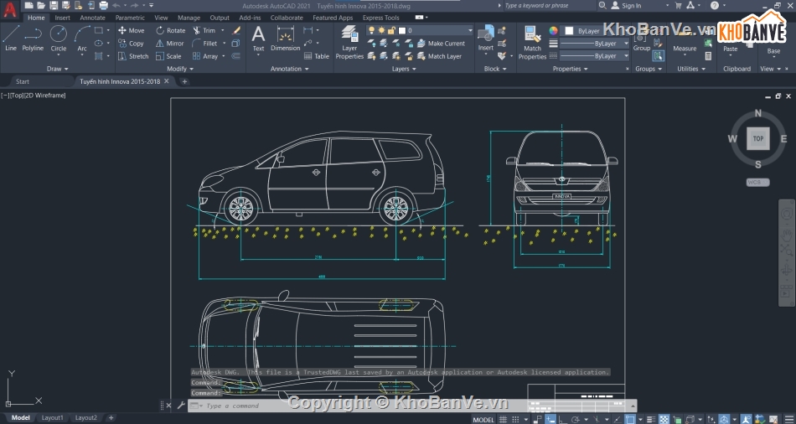Toggle MODEL space button in status bar
This screenshot has width=796, height=424.
[x=483, y=420]
